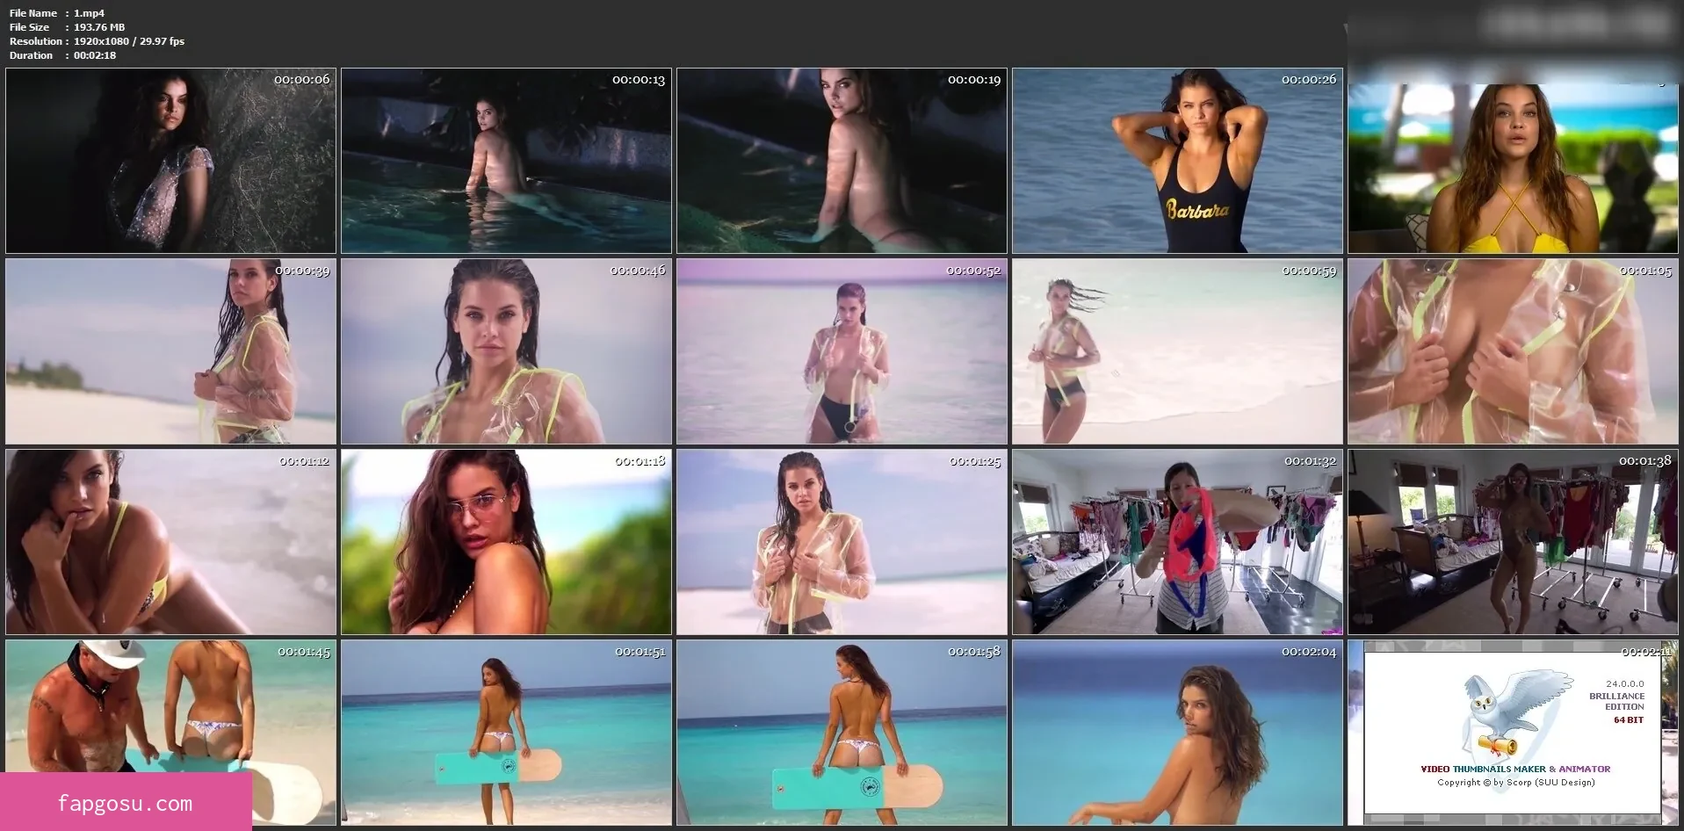Screen dimensions: 1684x831
Task: Select the wardrobe room frame at 00:01:32
Action: pos(1177,542)
